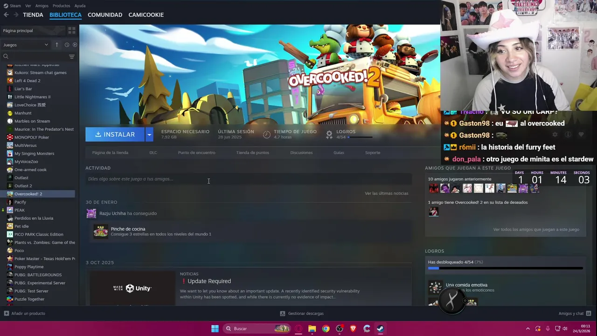Open the Guías link
This screenshot has height=336, width=597.
(x=339, y=153)
